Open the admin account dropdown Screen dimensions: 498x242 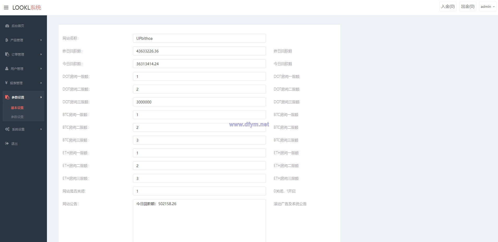pyautogui.click(x=488, y=6)
